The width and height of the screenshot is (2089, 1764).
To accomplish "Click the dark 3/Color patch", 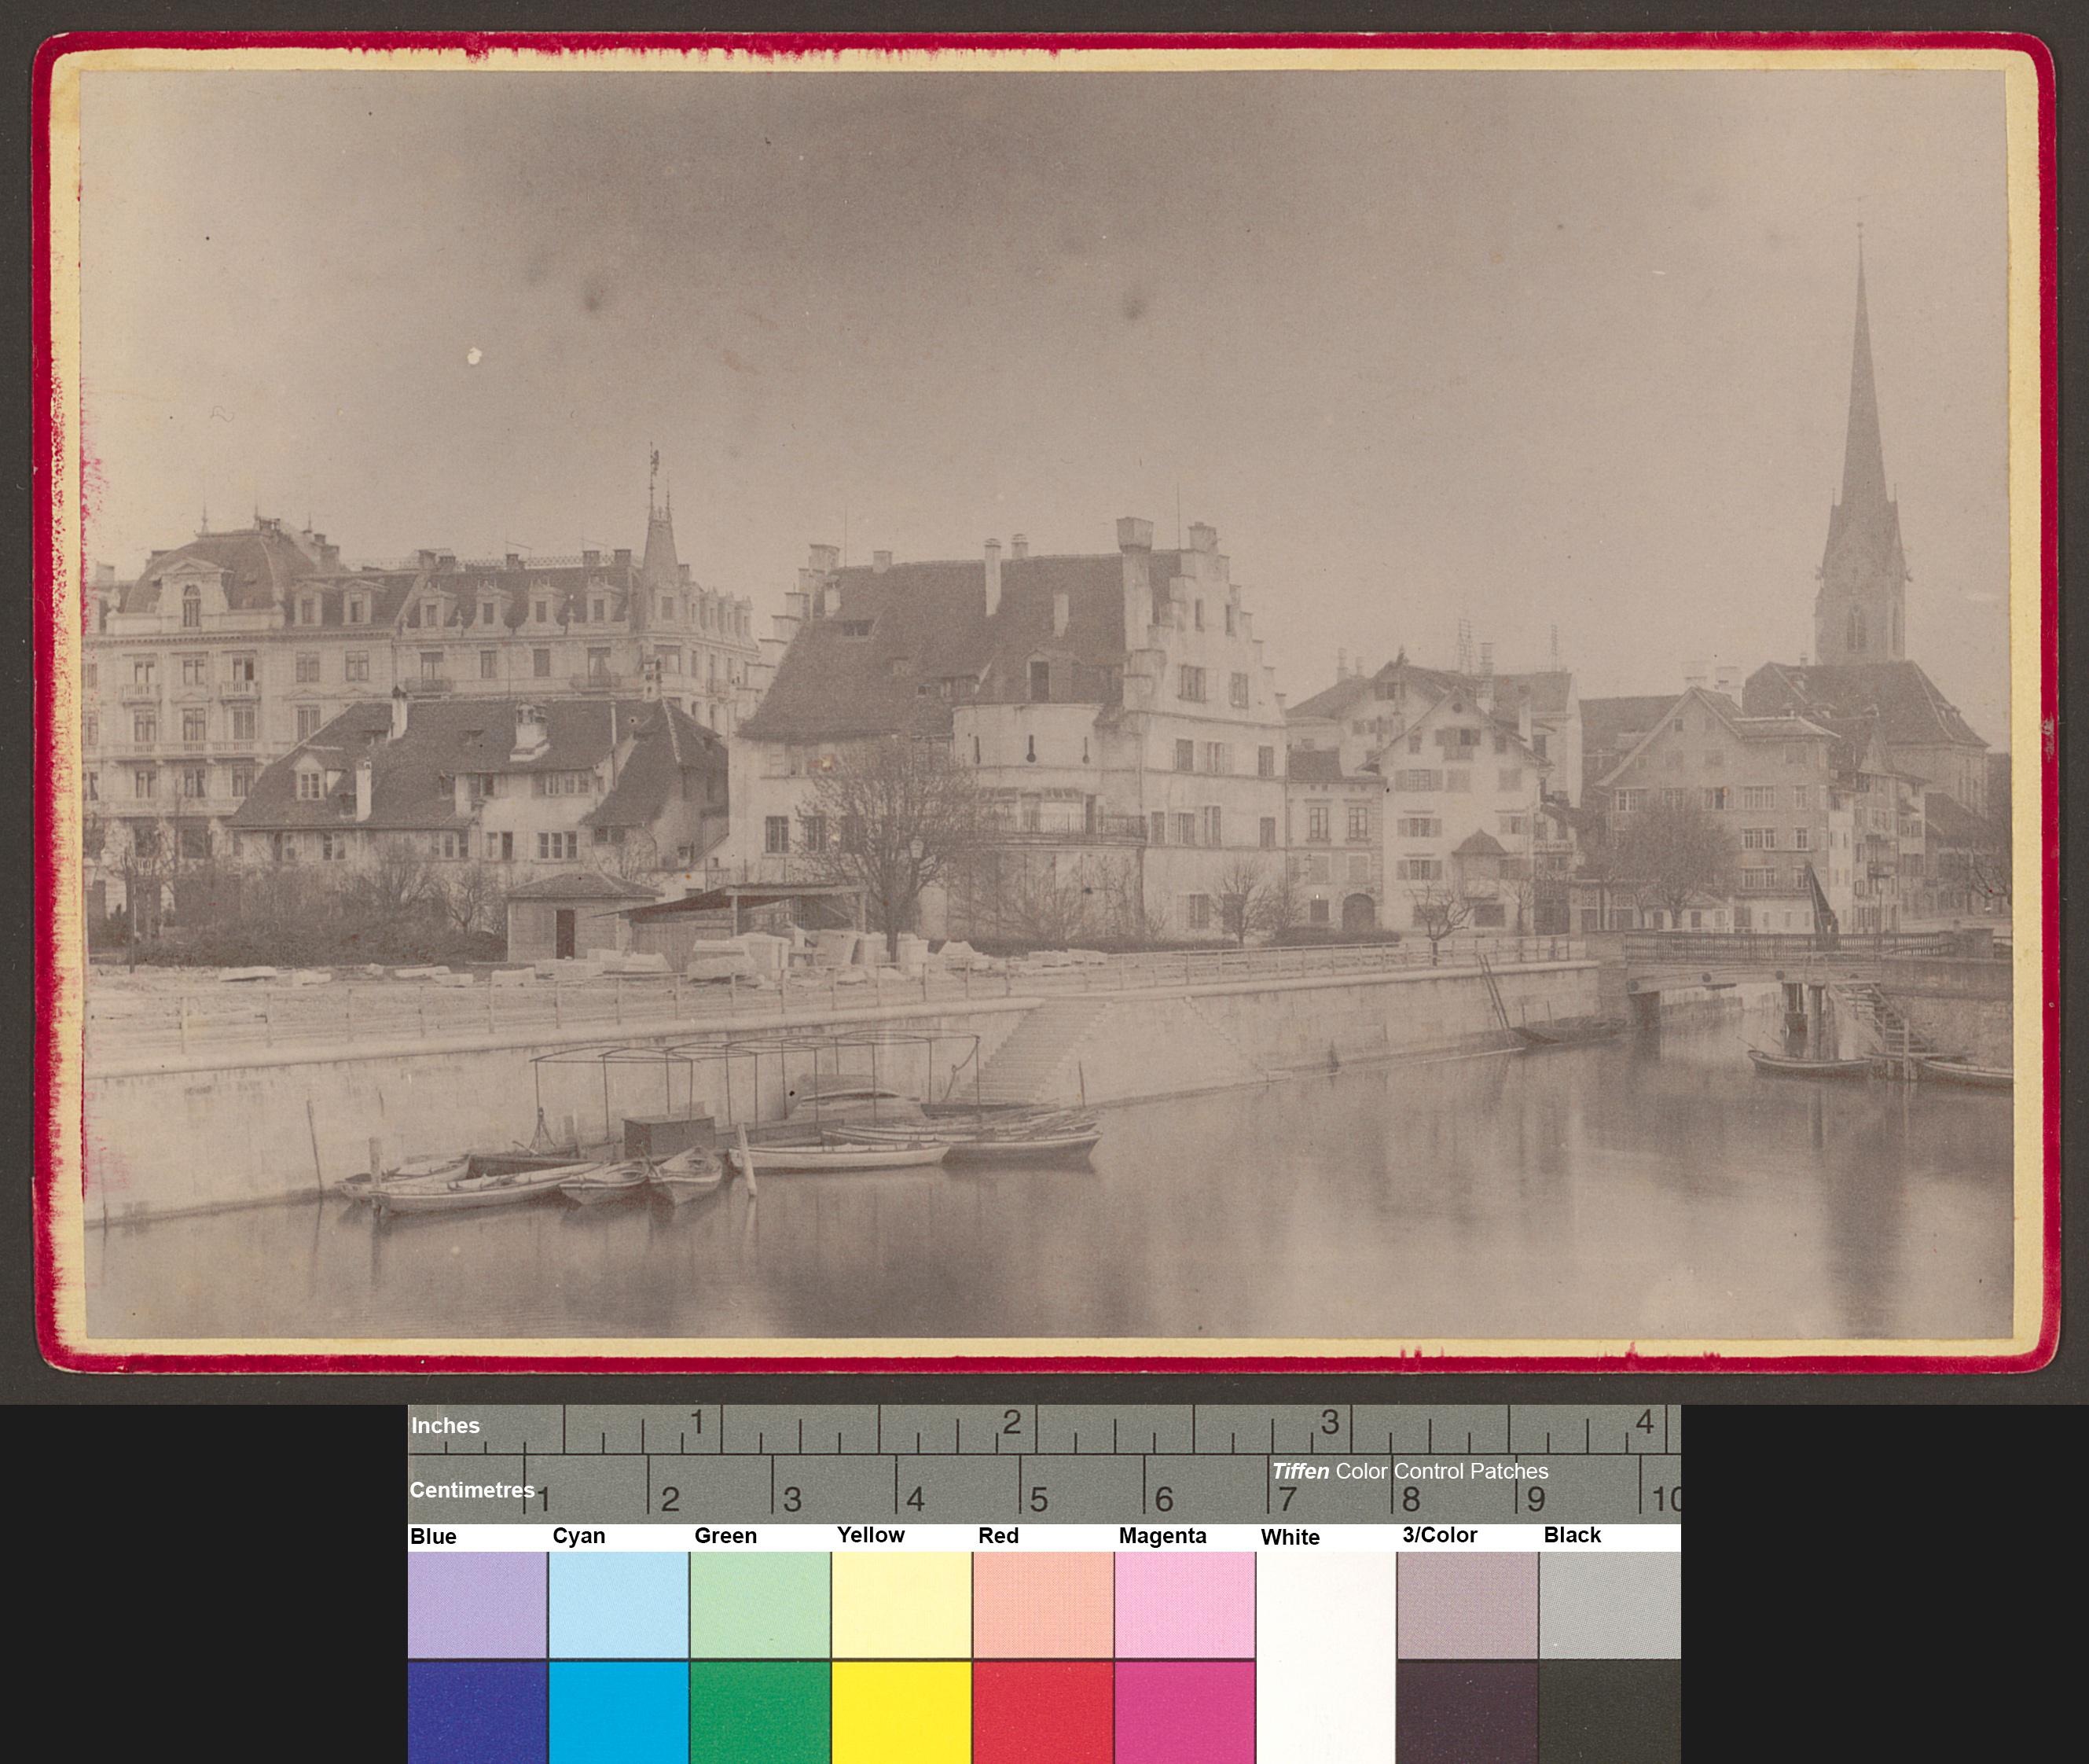I will 1467,1712.
